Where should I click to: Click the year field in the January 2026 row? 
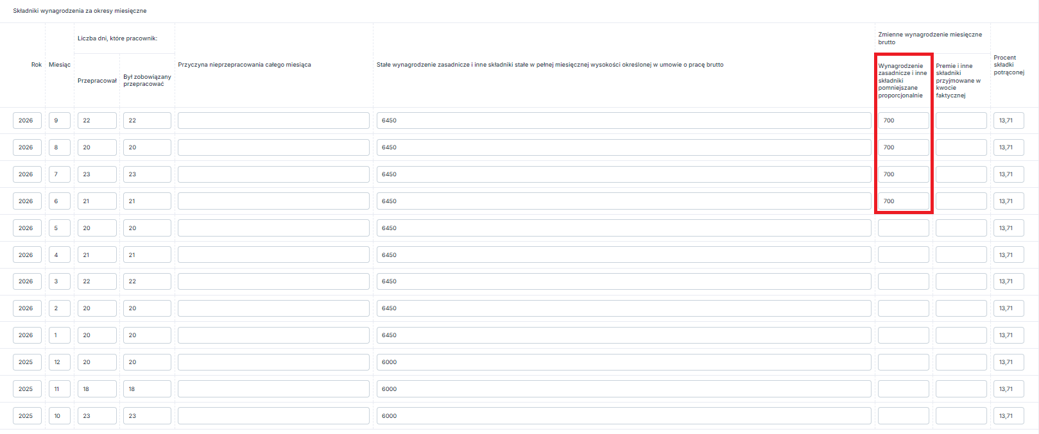click(27, 335)
